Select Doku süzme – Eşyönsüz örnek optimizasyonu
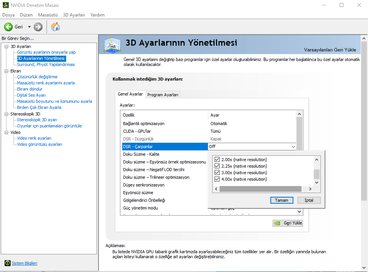This screenshot has width=368, height=272. pos(164,162)
